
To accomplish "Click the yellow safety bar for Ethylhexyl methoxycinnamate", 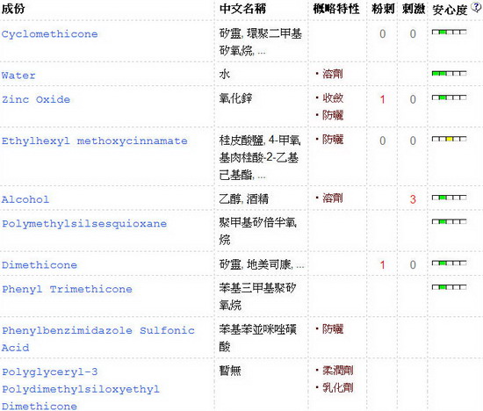I will click(x=449, y=139).
